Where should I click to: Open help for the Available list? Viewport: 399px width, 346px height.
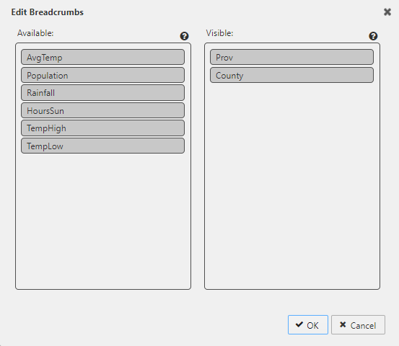click(184, 36)
